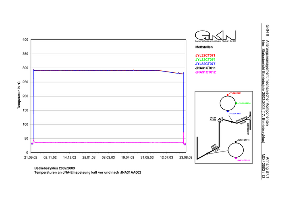282x200 pixels.
Task: Click the green JYL32CT074 sensor dot in diagram
Action: 236,103
